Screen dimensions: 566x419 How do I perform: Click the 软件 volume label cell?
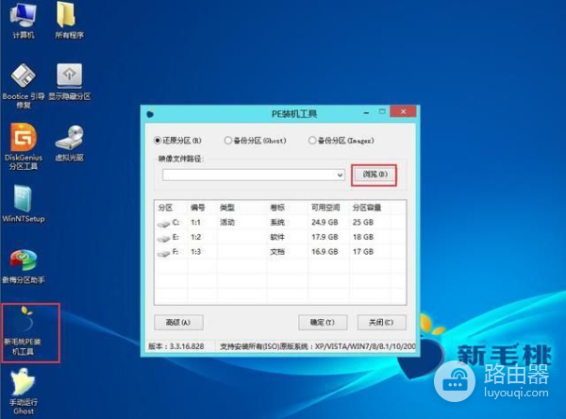click(x=277, y=237)
